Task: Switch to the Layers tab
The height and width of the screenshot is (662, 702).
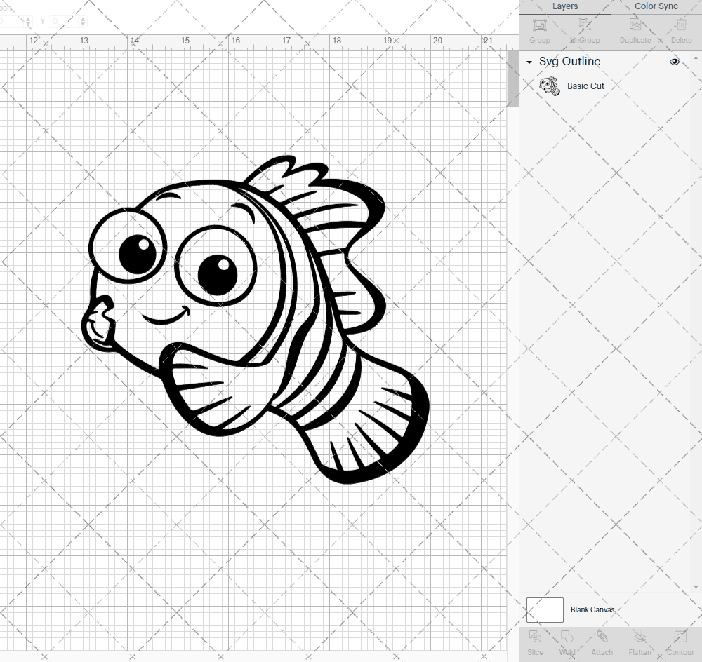Action: (564, 6)
